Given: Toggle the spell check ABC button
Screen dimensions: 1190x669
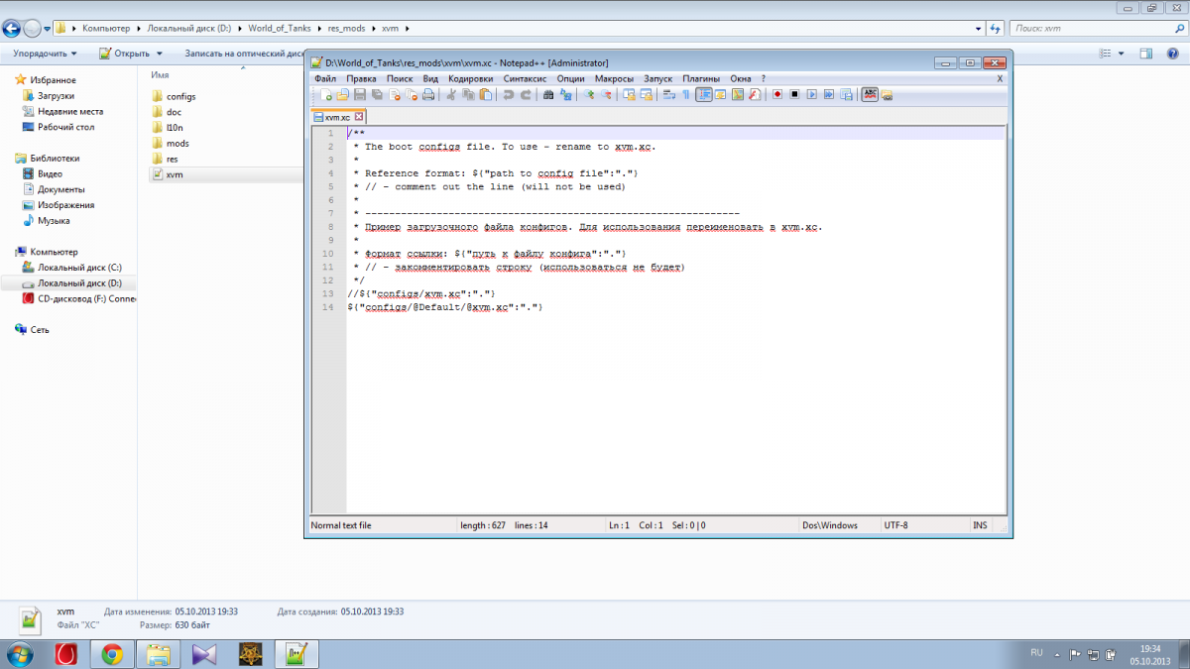Looking at the screenshot, I should click(x=870, y=95).
